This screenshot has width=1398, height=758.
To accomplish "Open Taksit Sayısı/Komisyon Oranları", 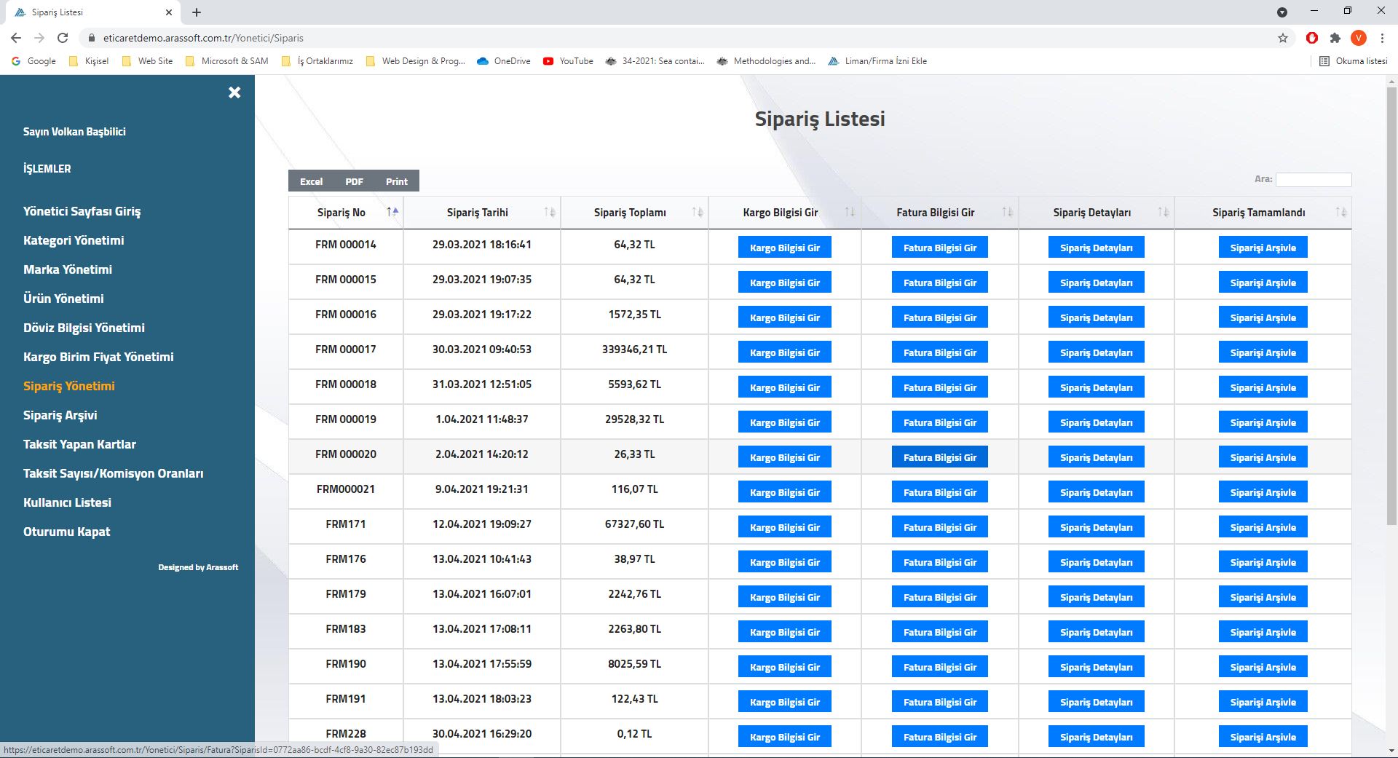I will click(x=113, y=473).
